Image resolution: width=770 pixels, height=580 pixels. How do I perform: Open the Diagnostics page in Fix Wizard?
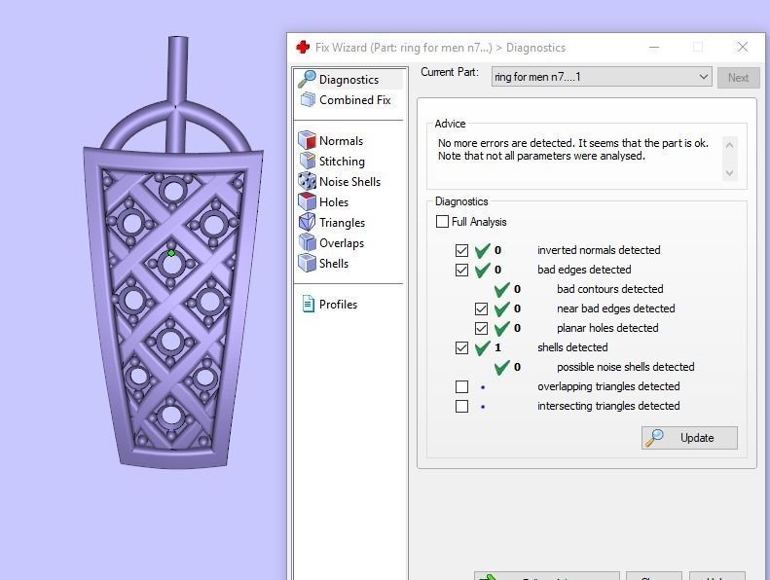point(348,79)
